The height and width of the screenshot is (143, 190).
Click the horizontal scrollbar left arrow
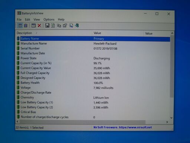[17, 121]
